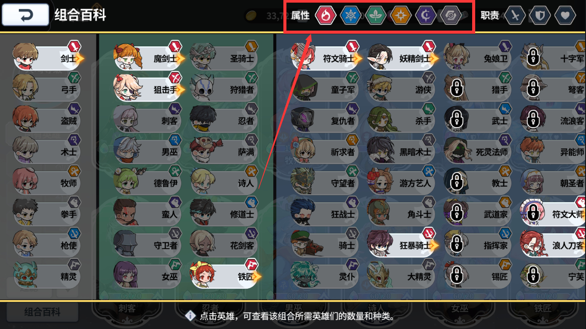Select the red fire attribute filter
The width and height of the screenshot is (586, 329).
point(325,16)
